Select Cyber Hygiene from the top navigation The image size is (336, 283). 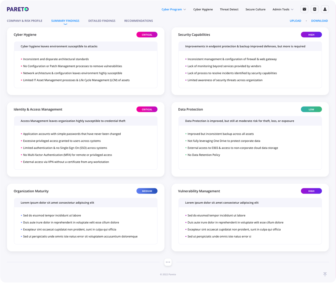tap(203, 9)
